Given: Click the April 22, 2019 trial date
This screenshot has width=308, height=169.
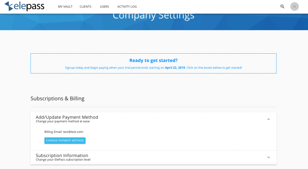Looking at the screenshot, I should tap(175, 68).
